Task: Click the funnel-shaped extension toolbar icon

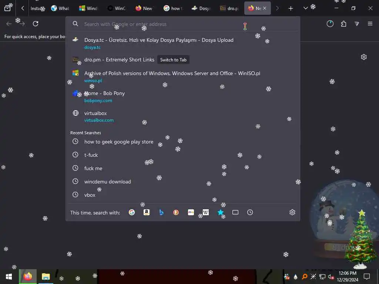Action: point(357,24)
